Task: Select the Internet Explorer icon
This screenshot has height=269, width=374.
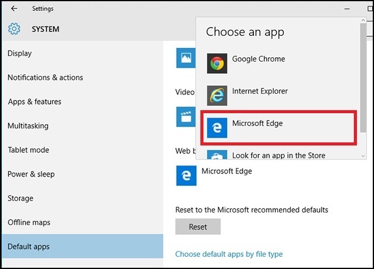Action: [217, 96]
